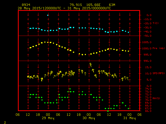Click the 70.0 humidity axis value
Screen dimensions: 166x124
click(x=148, y=100)
